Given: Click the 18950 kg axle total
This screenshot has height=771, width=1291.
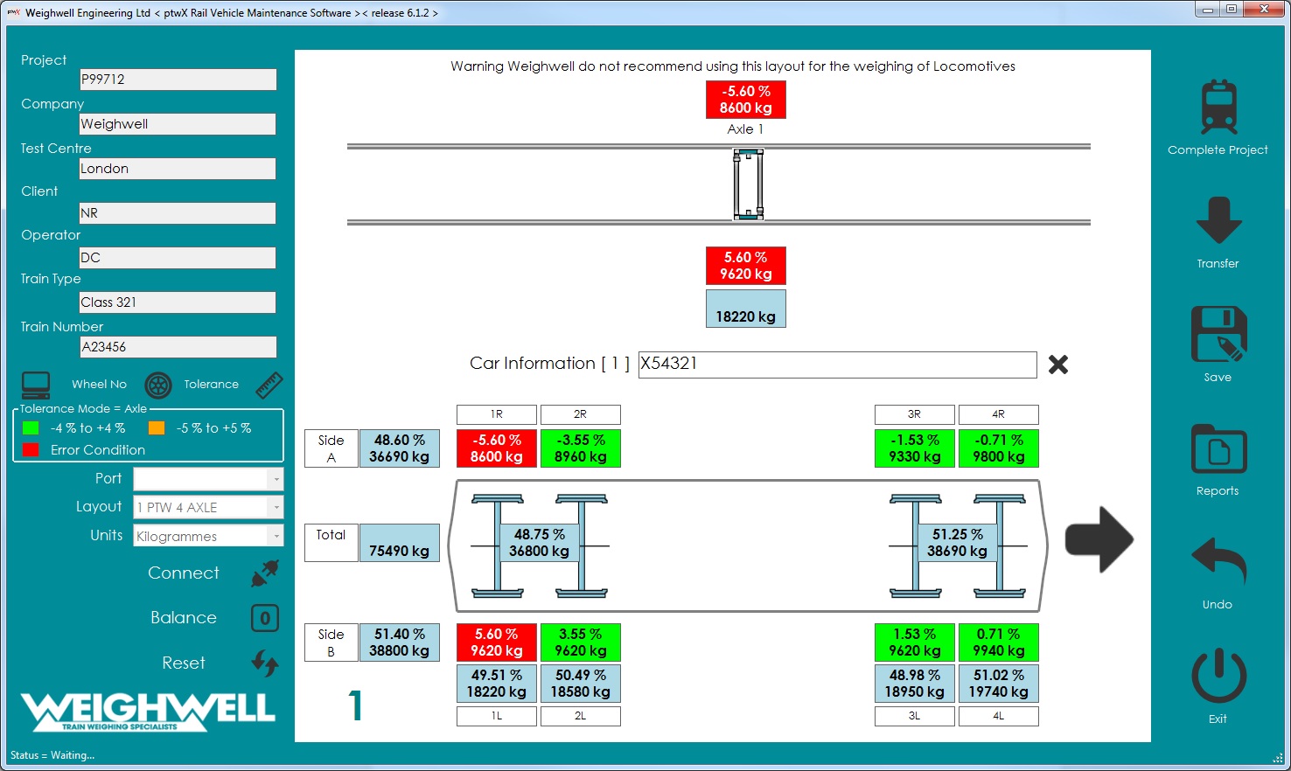Looking at the screenshot, I should pos(915,684).
